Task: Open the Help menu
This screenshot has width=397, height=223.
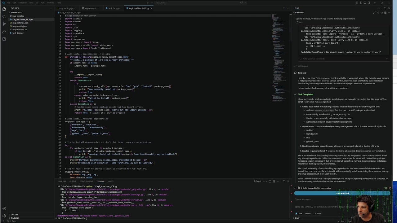Action: click(x=59, y=3)
